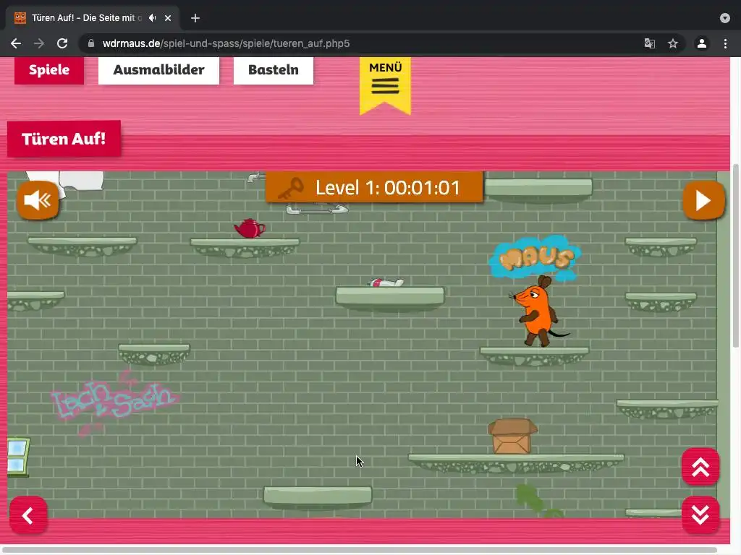Screen dimensions: 741x555
Task: Open the browser profile menu
Action: pos(702,43)
